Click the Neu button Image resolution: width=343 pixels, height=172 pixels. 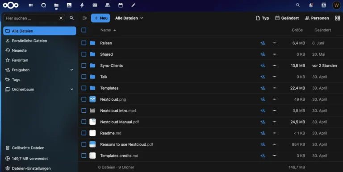click(x=100, y=18)
